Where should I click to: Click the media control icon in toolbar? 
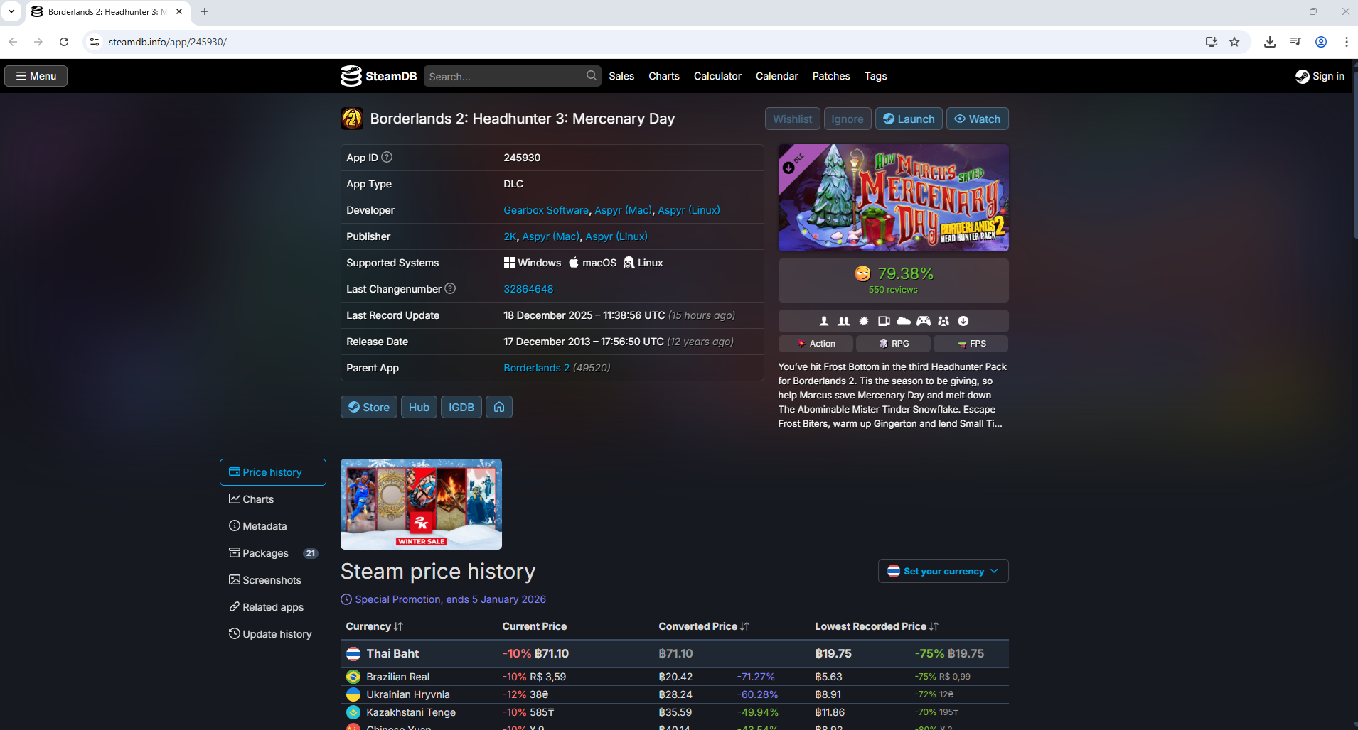[1295, 42]
